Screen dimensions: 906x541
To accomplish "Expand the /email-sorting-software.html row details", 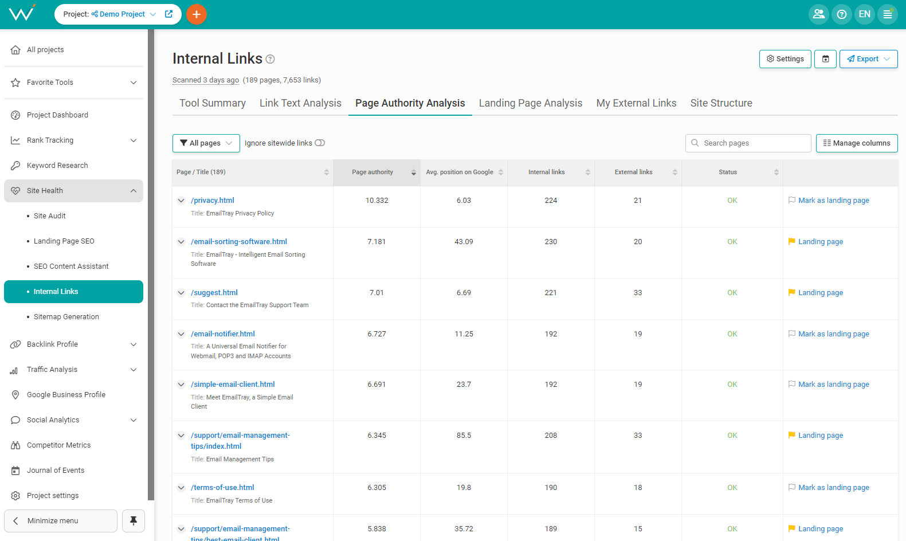I will point(181,242).
